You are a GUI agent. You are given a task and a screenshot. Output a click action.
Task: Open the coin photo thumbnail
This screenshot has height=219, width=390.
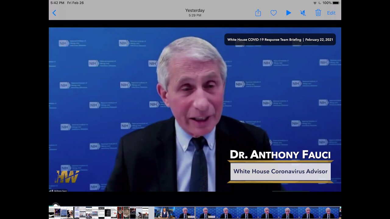click(x=126, y=213)
